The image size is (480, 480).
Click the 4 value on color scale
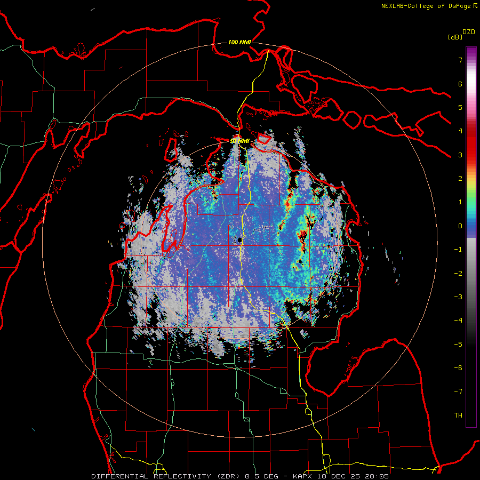point(460,131)
